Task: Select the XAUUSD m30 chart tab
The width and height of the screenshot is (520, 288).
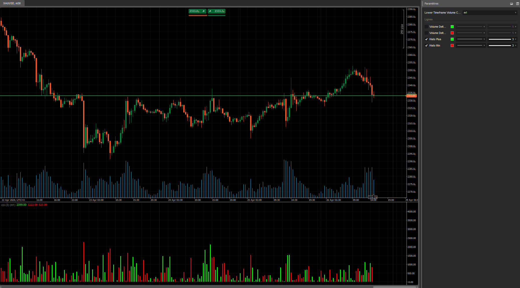Action: [x=12, y=4]
